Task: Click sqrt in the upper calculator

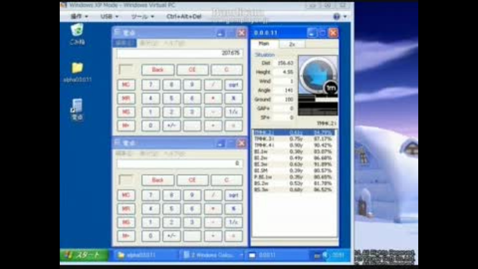Action: click(x=234, y=85)
